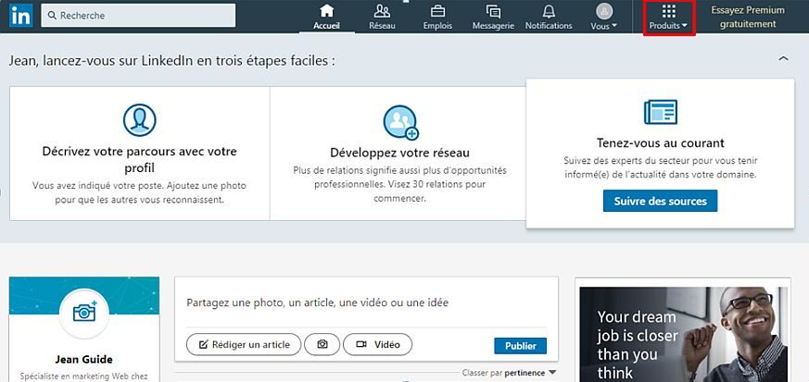
Task: Click the share box 'Partagez une photo, un article'
Action: tap(317, 302)
